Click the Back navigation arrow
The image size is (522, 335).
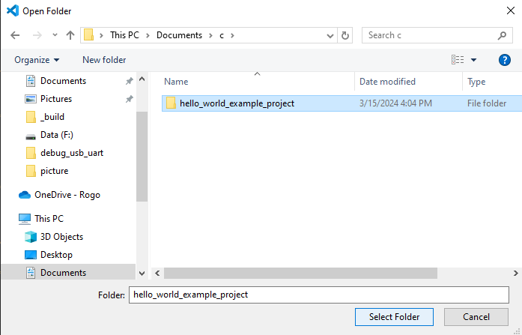[x=16, y=35]
